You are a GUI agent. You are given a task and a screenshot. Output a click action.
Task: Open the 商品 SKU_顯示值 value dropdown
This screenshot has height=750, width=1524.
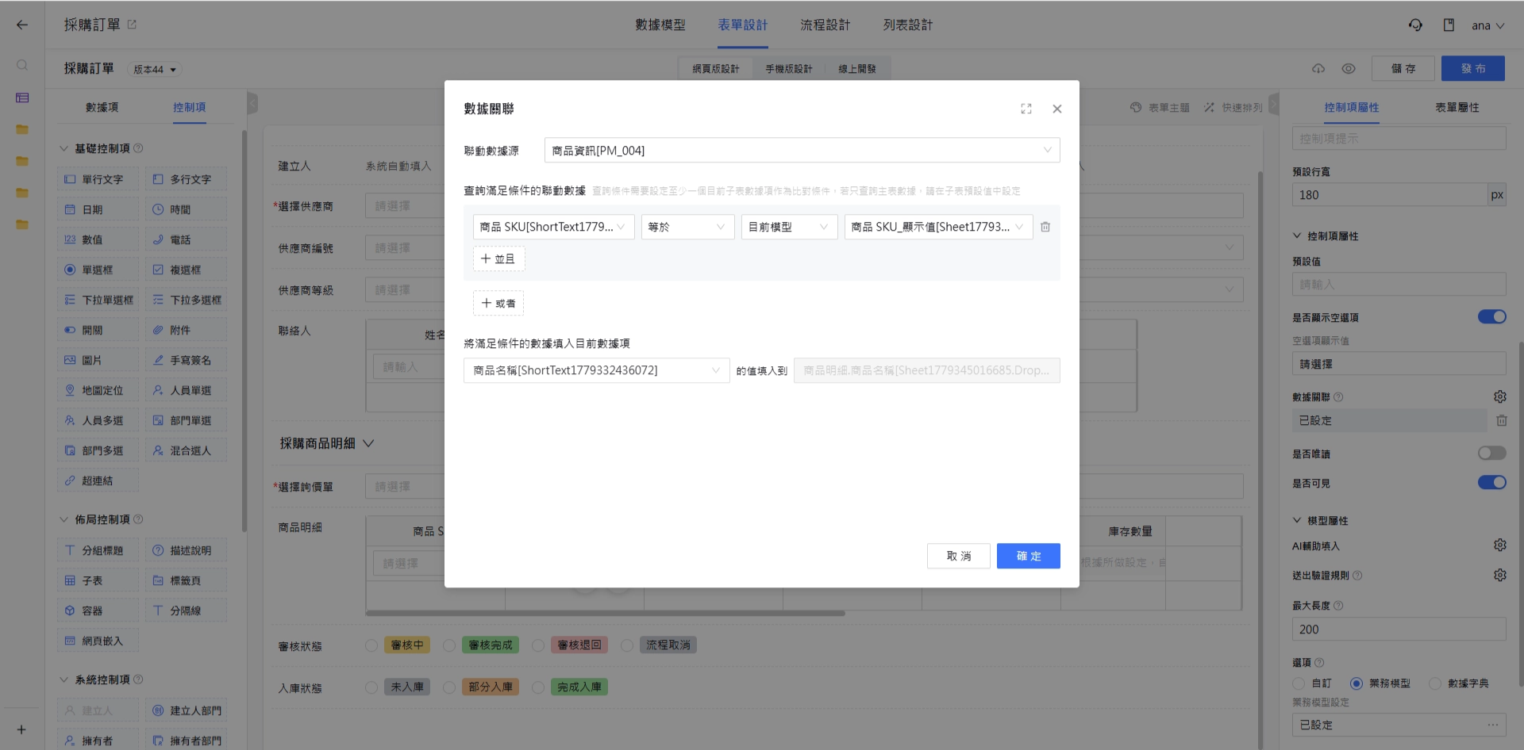click(x=938, y=227)
